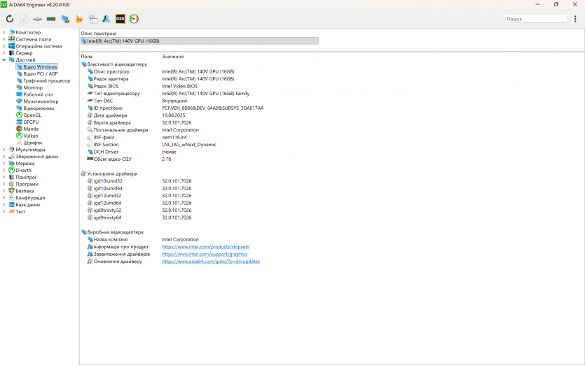The height and width of the screenshot is (365, 585).
Task: Click the flame stress test toolbar icon
Action: 78,19
